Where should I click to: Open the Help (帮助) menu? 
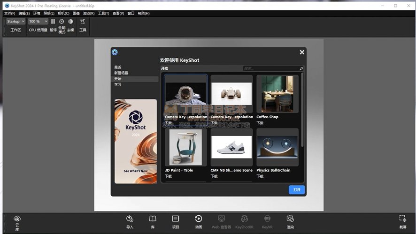pyautogui.click(x=144, y=14)
